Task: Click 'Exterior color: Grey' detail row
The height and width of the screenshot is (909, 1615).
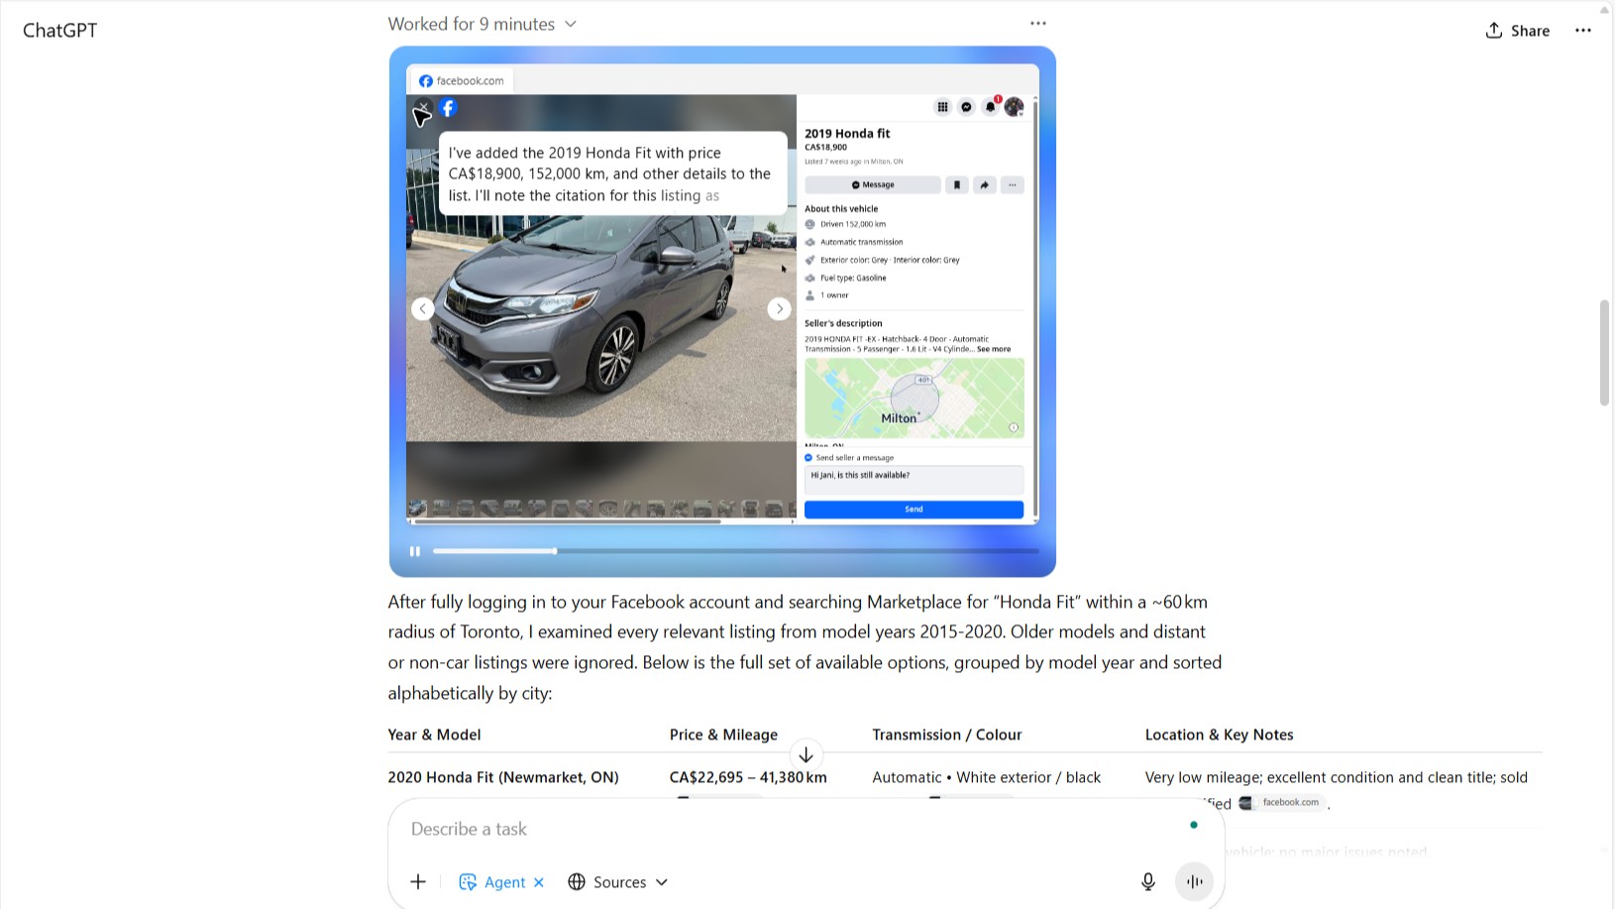Action: click(x=882, y=260)
